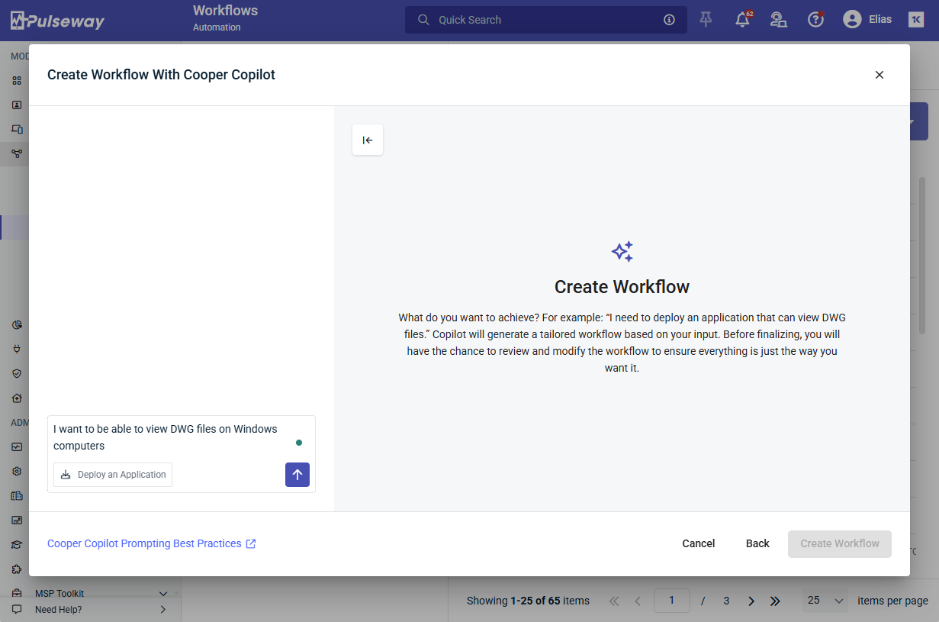Open the plug icon in sidebar

17,349
